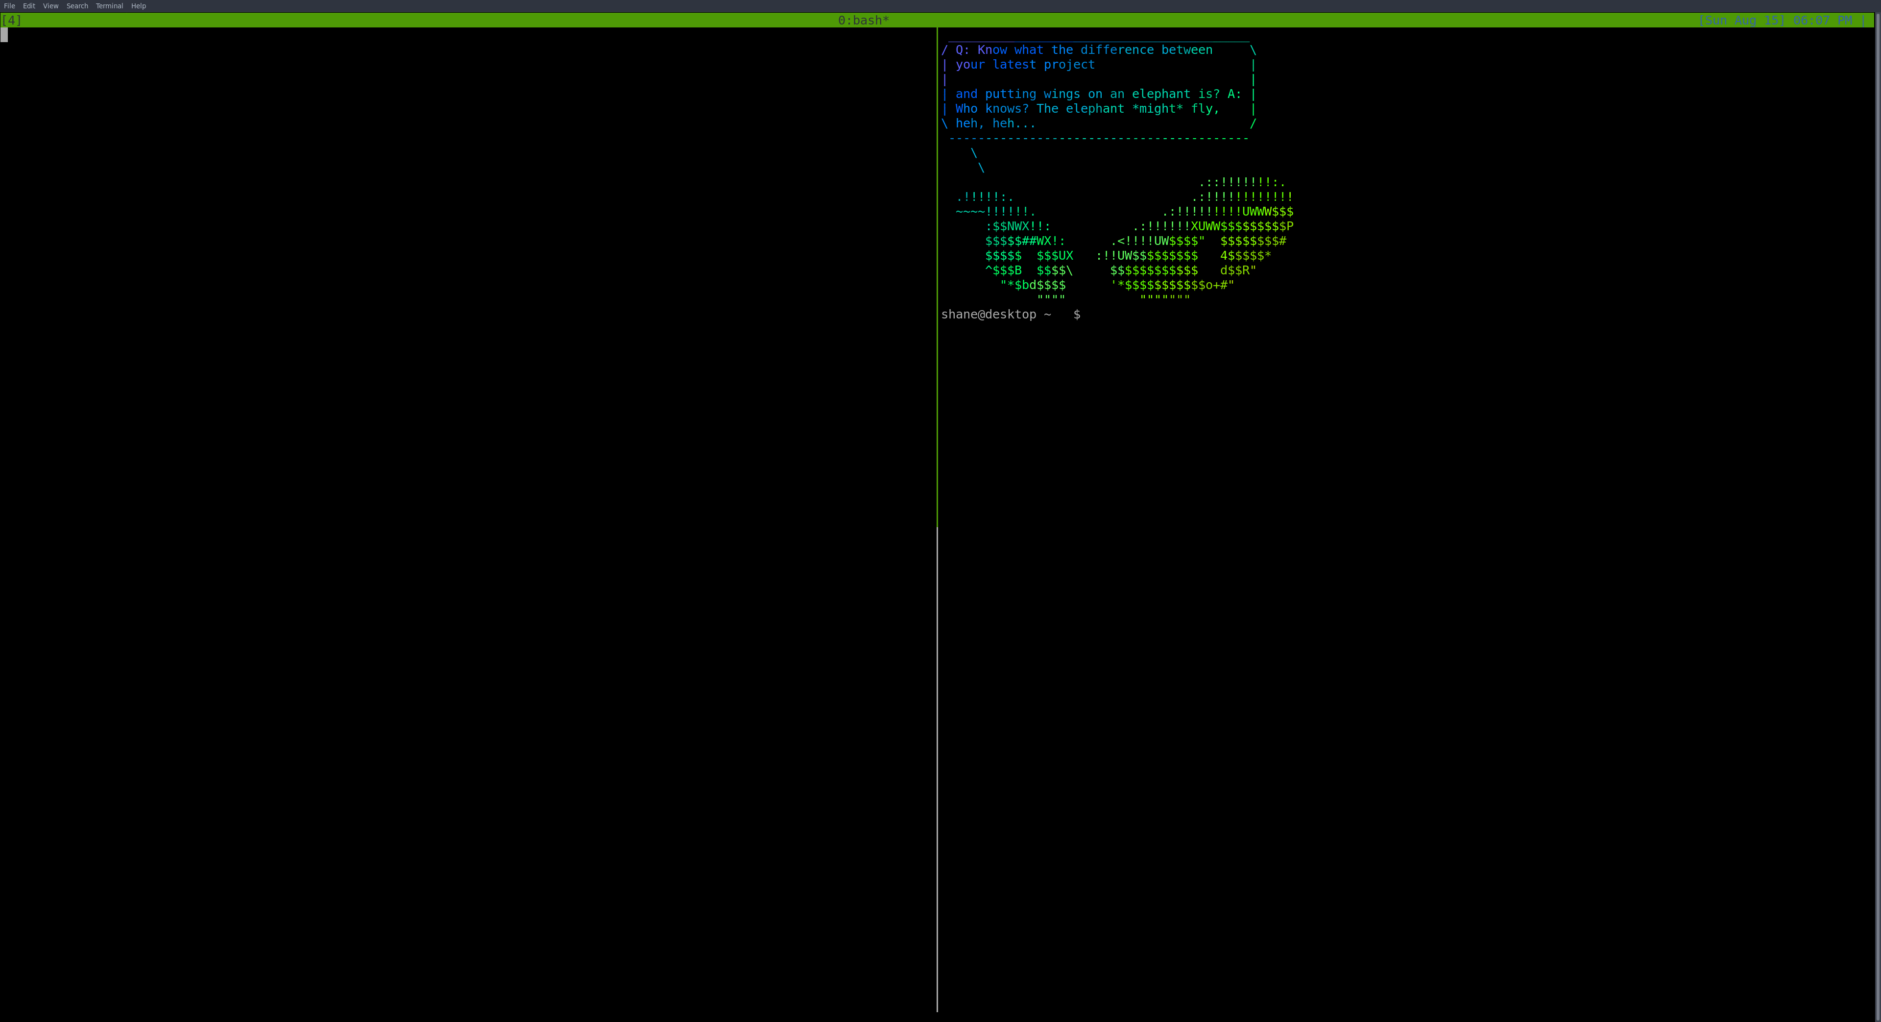
Task: Click the $ prompt symbol in right pane
Action: tap(1076, 314)
